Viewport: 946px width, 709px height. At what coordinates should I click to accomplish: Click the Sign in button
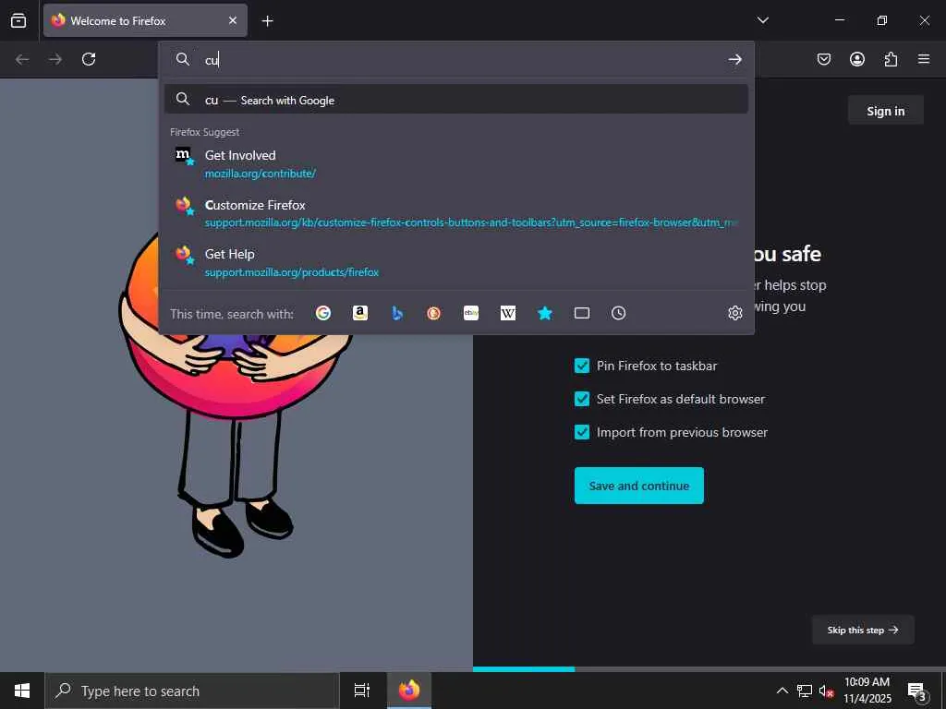click(x=886, y=111)
